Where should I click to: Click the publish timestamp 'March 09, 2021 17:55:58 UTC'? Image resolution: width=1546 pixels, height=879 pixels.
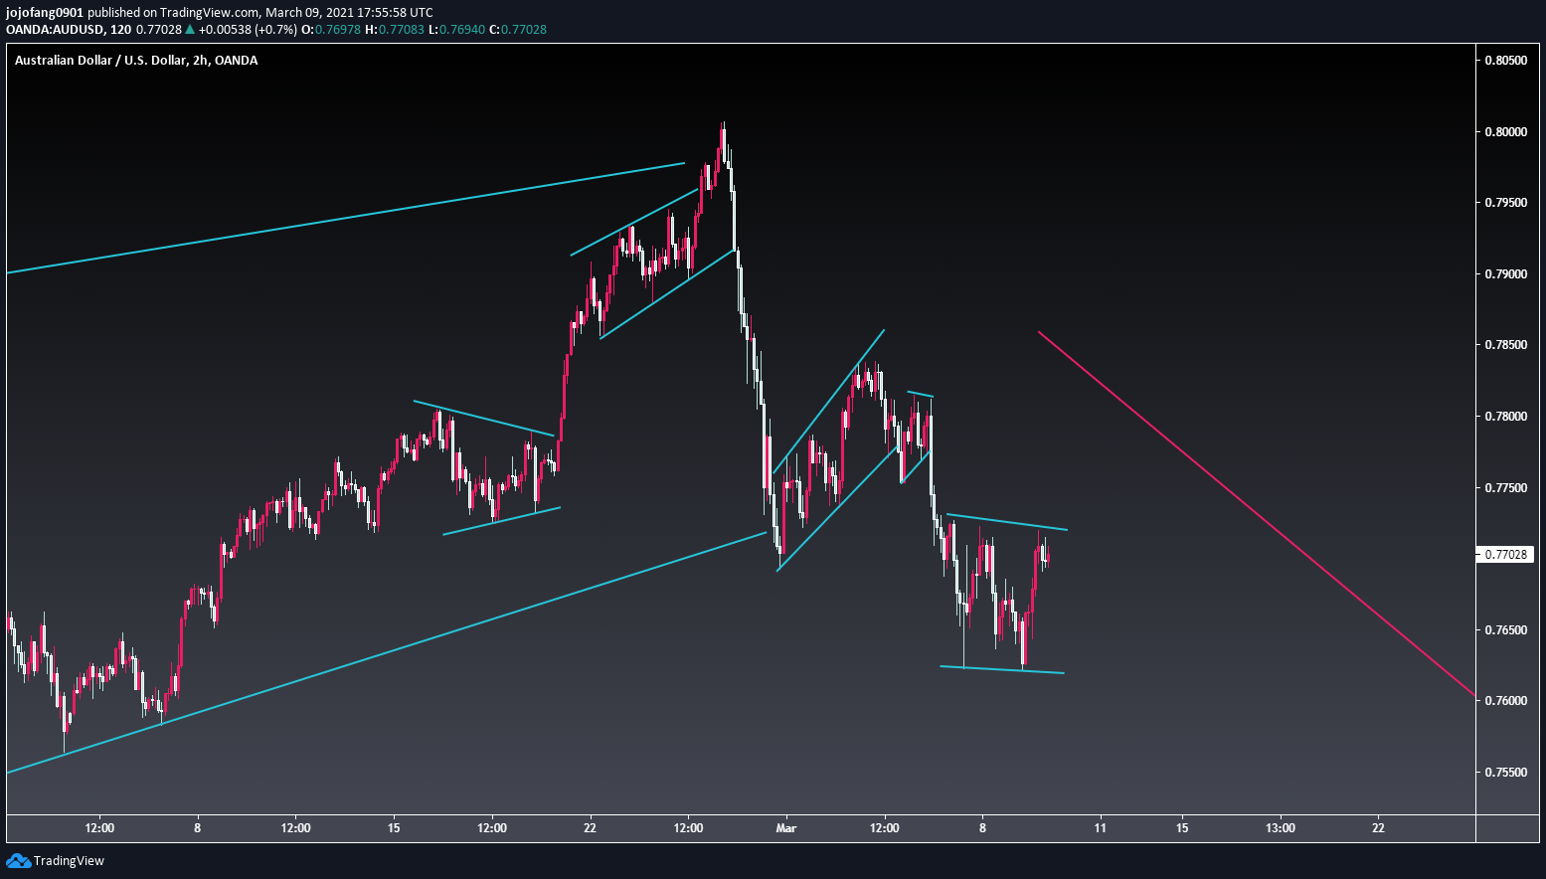349,12
